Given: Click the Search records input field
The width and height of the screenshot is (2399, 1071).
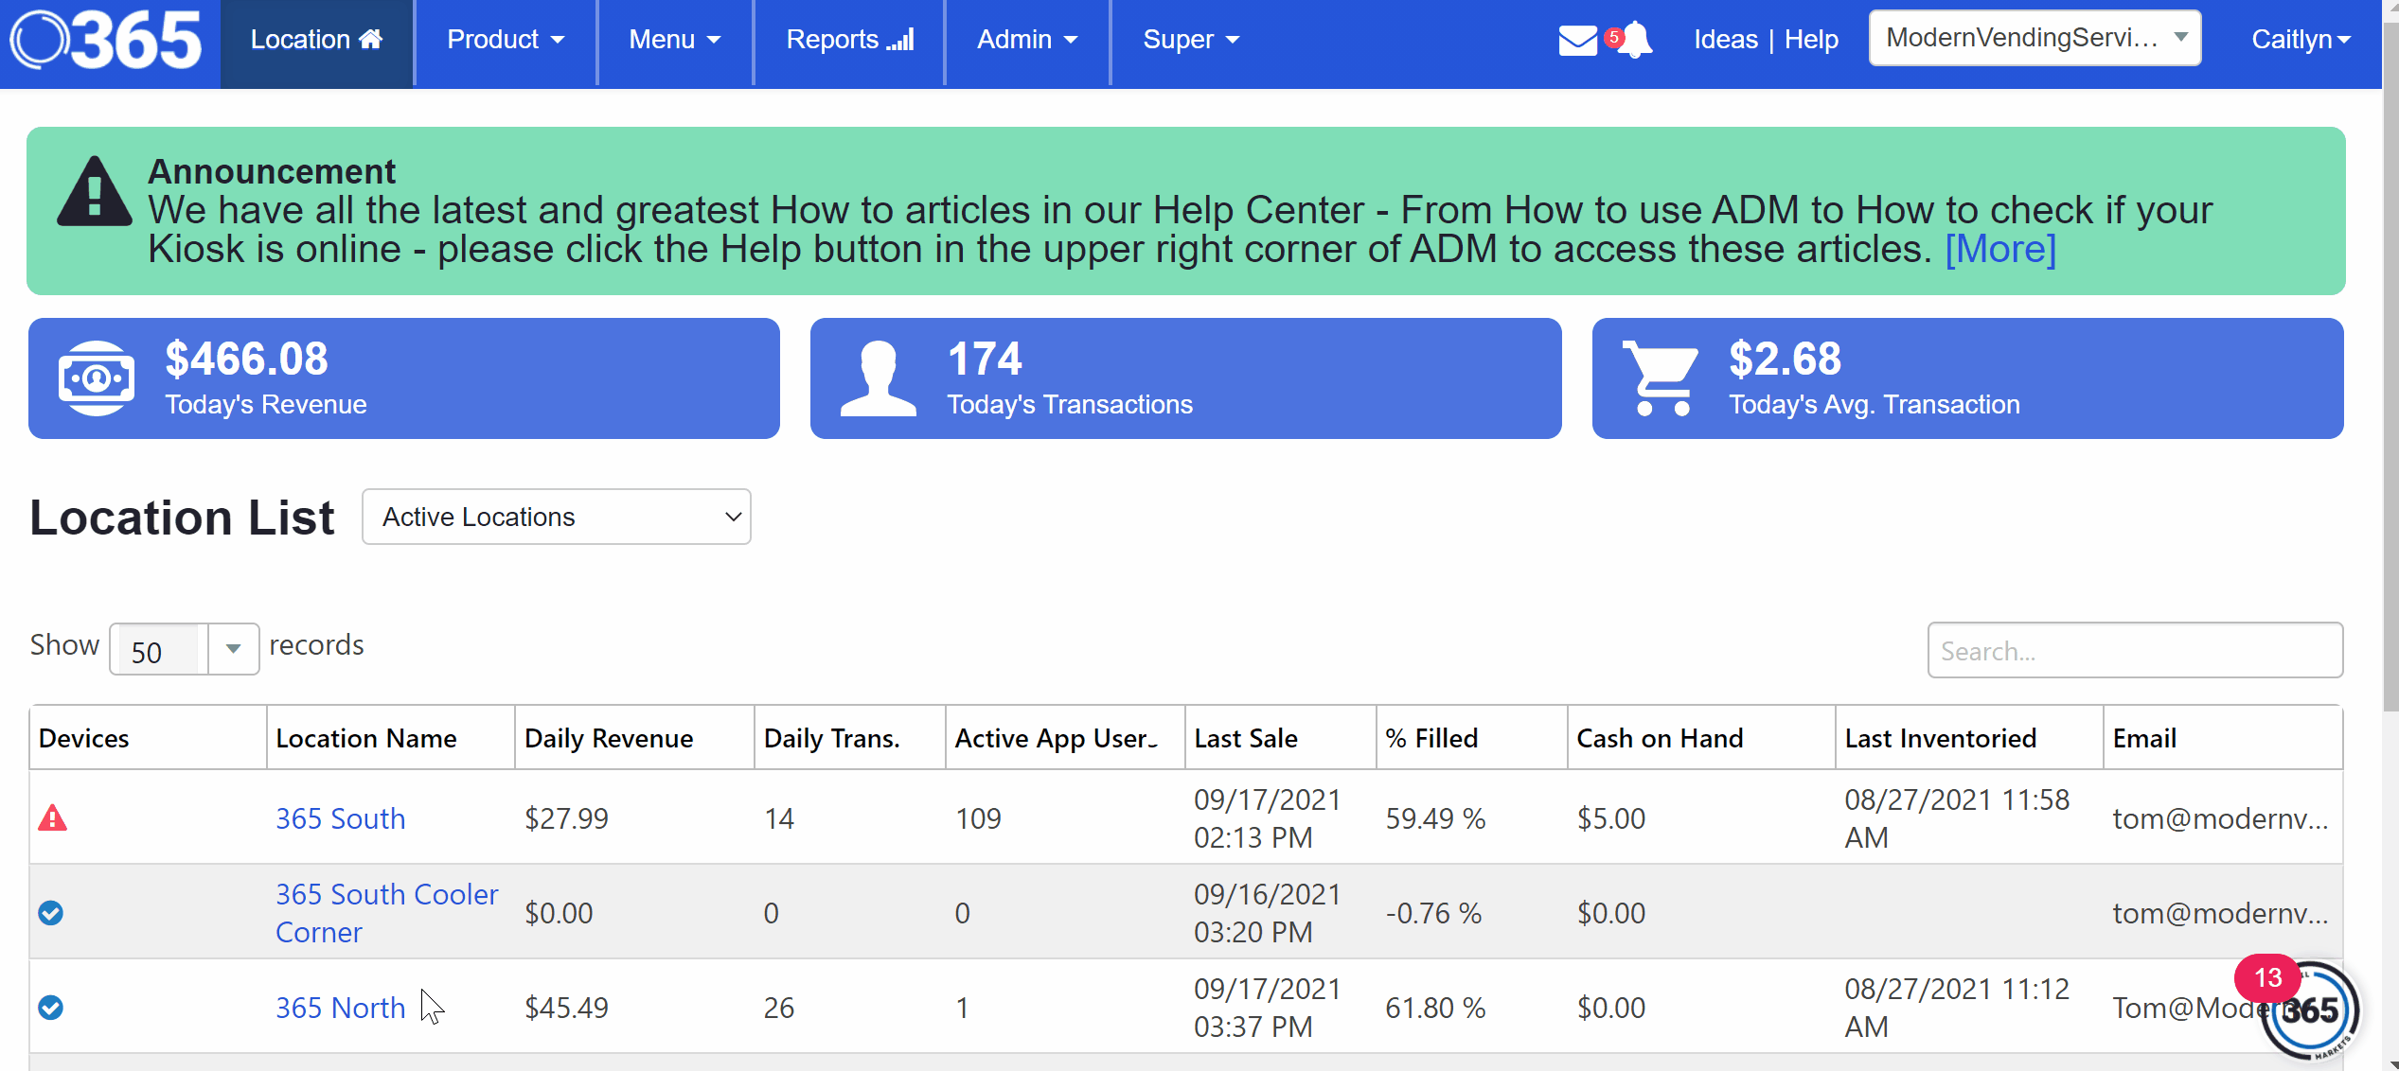Looking at the screenshot, I should click(2134, 651).
